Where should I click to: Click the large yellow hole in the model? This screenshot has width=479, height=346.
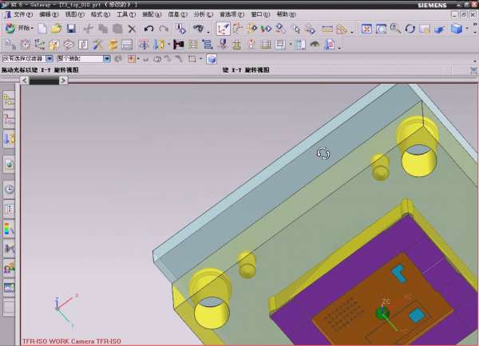pyautogui.click(x=418, y=159)
